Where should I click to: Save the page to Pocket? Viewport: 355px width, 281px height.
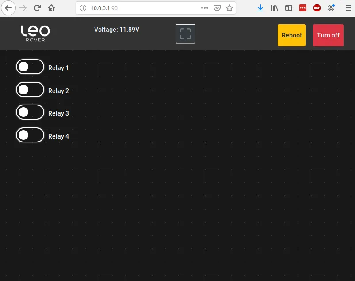tap(217, 8)
